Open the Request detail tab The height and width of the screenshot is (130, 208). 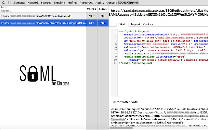tap(135, 24)
